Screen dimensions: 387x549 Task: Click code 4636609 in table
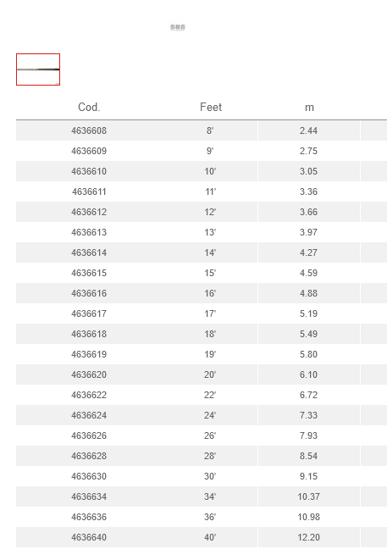(89, 151)
